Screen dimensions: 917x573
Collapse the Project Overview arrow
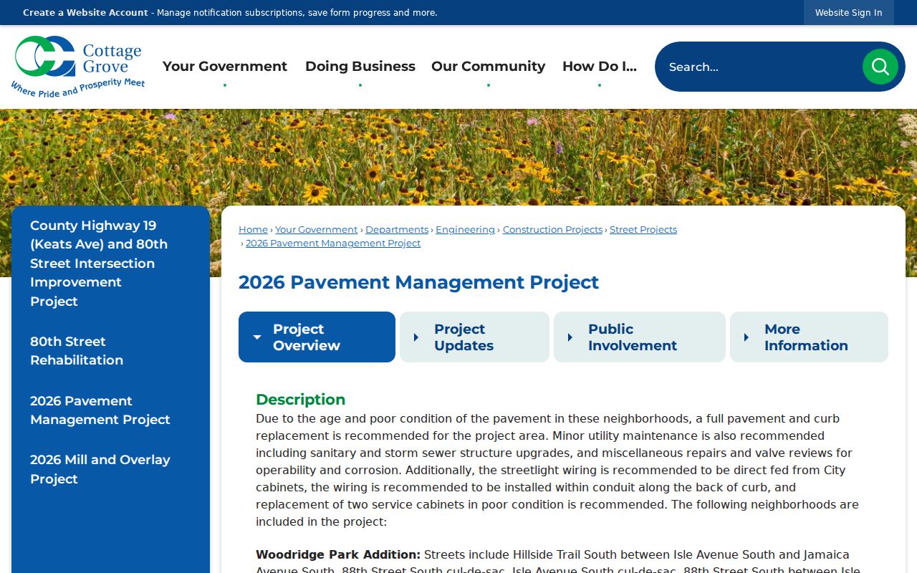256,337
